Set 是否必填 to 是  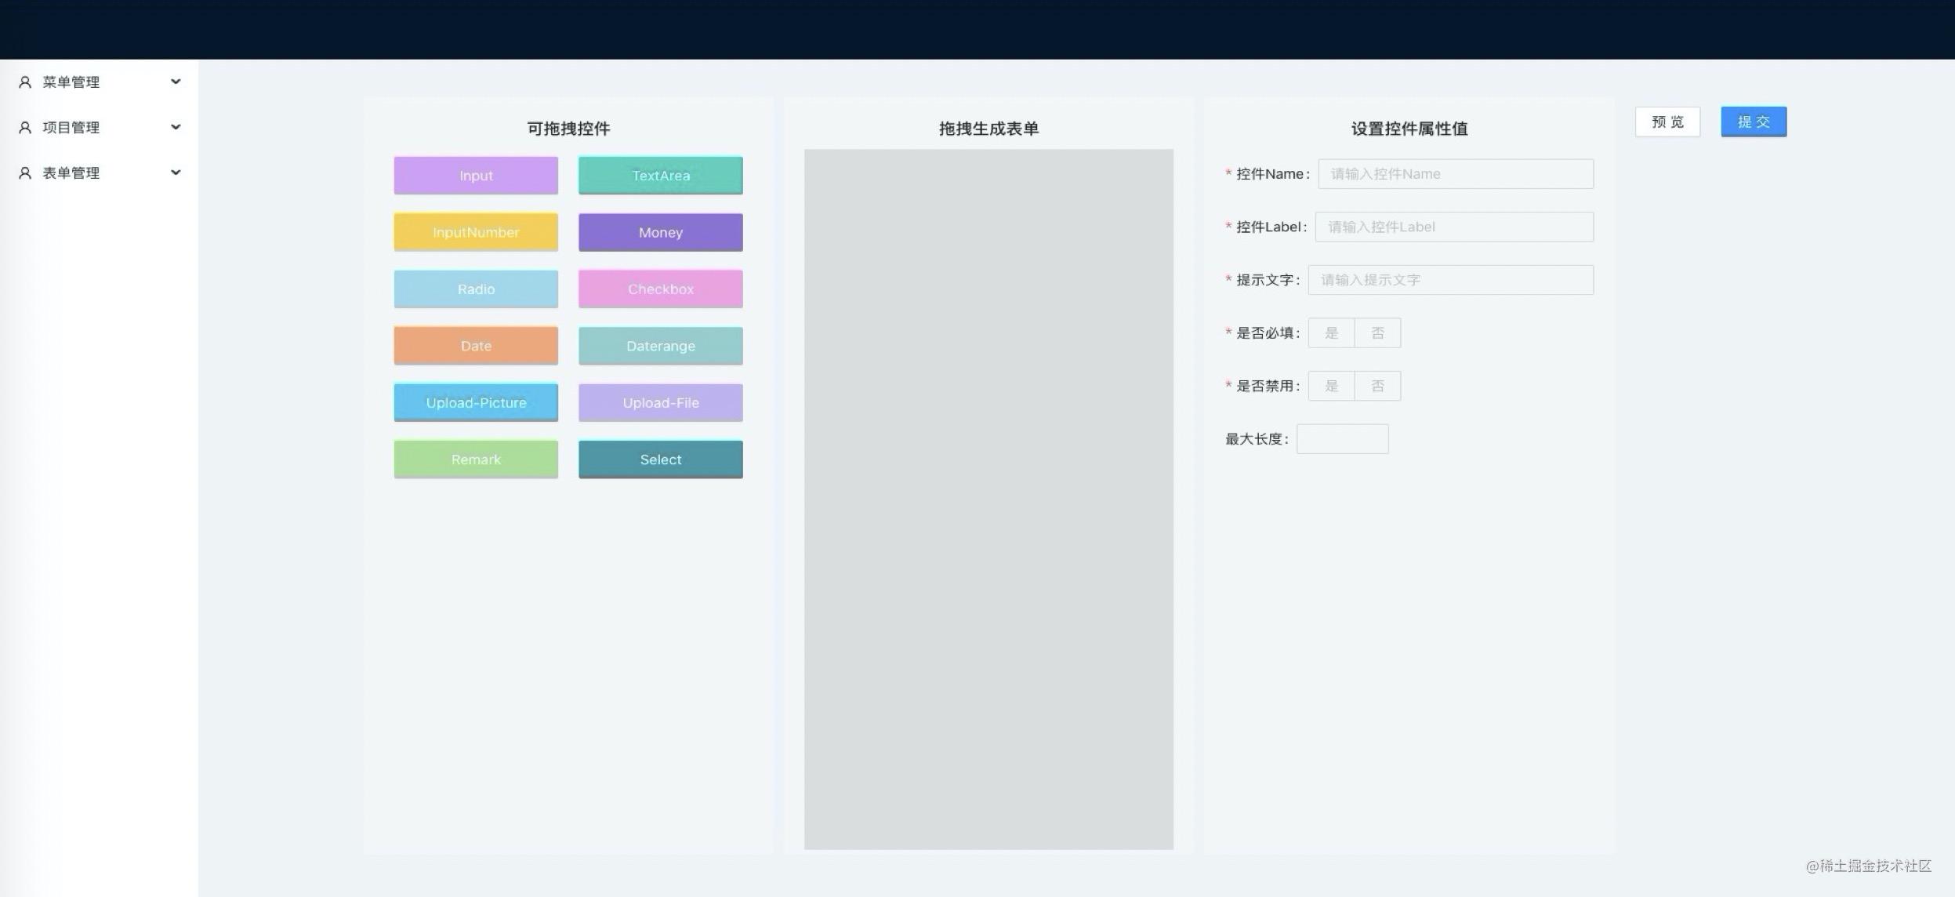1331,333
